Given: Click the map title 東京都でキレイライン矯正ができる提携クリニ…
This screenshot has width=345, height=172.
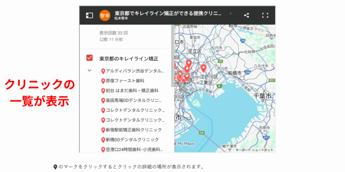Looking at the screenshot, I should [x=168, y=13].
